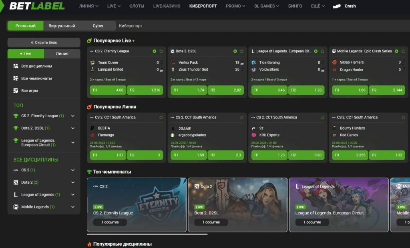Open the LIVE dropdown in top navigation
This screenshot has height=248, width=410.
tap(114, 6)
